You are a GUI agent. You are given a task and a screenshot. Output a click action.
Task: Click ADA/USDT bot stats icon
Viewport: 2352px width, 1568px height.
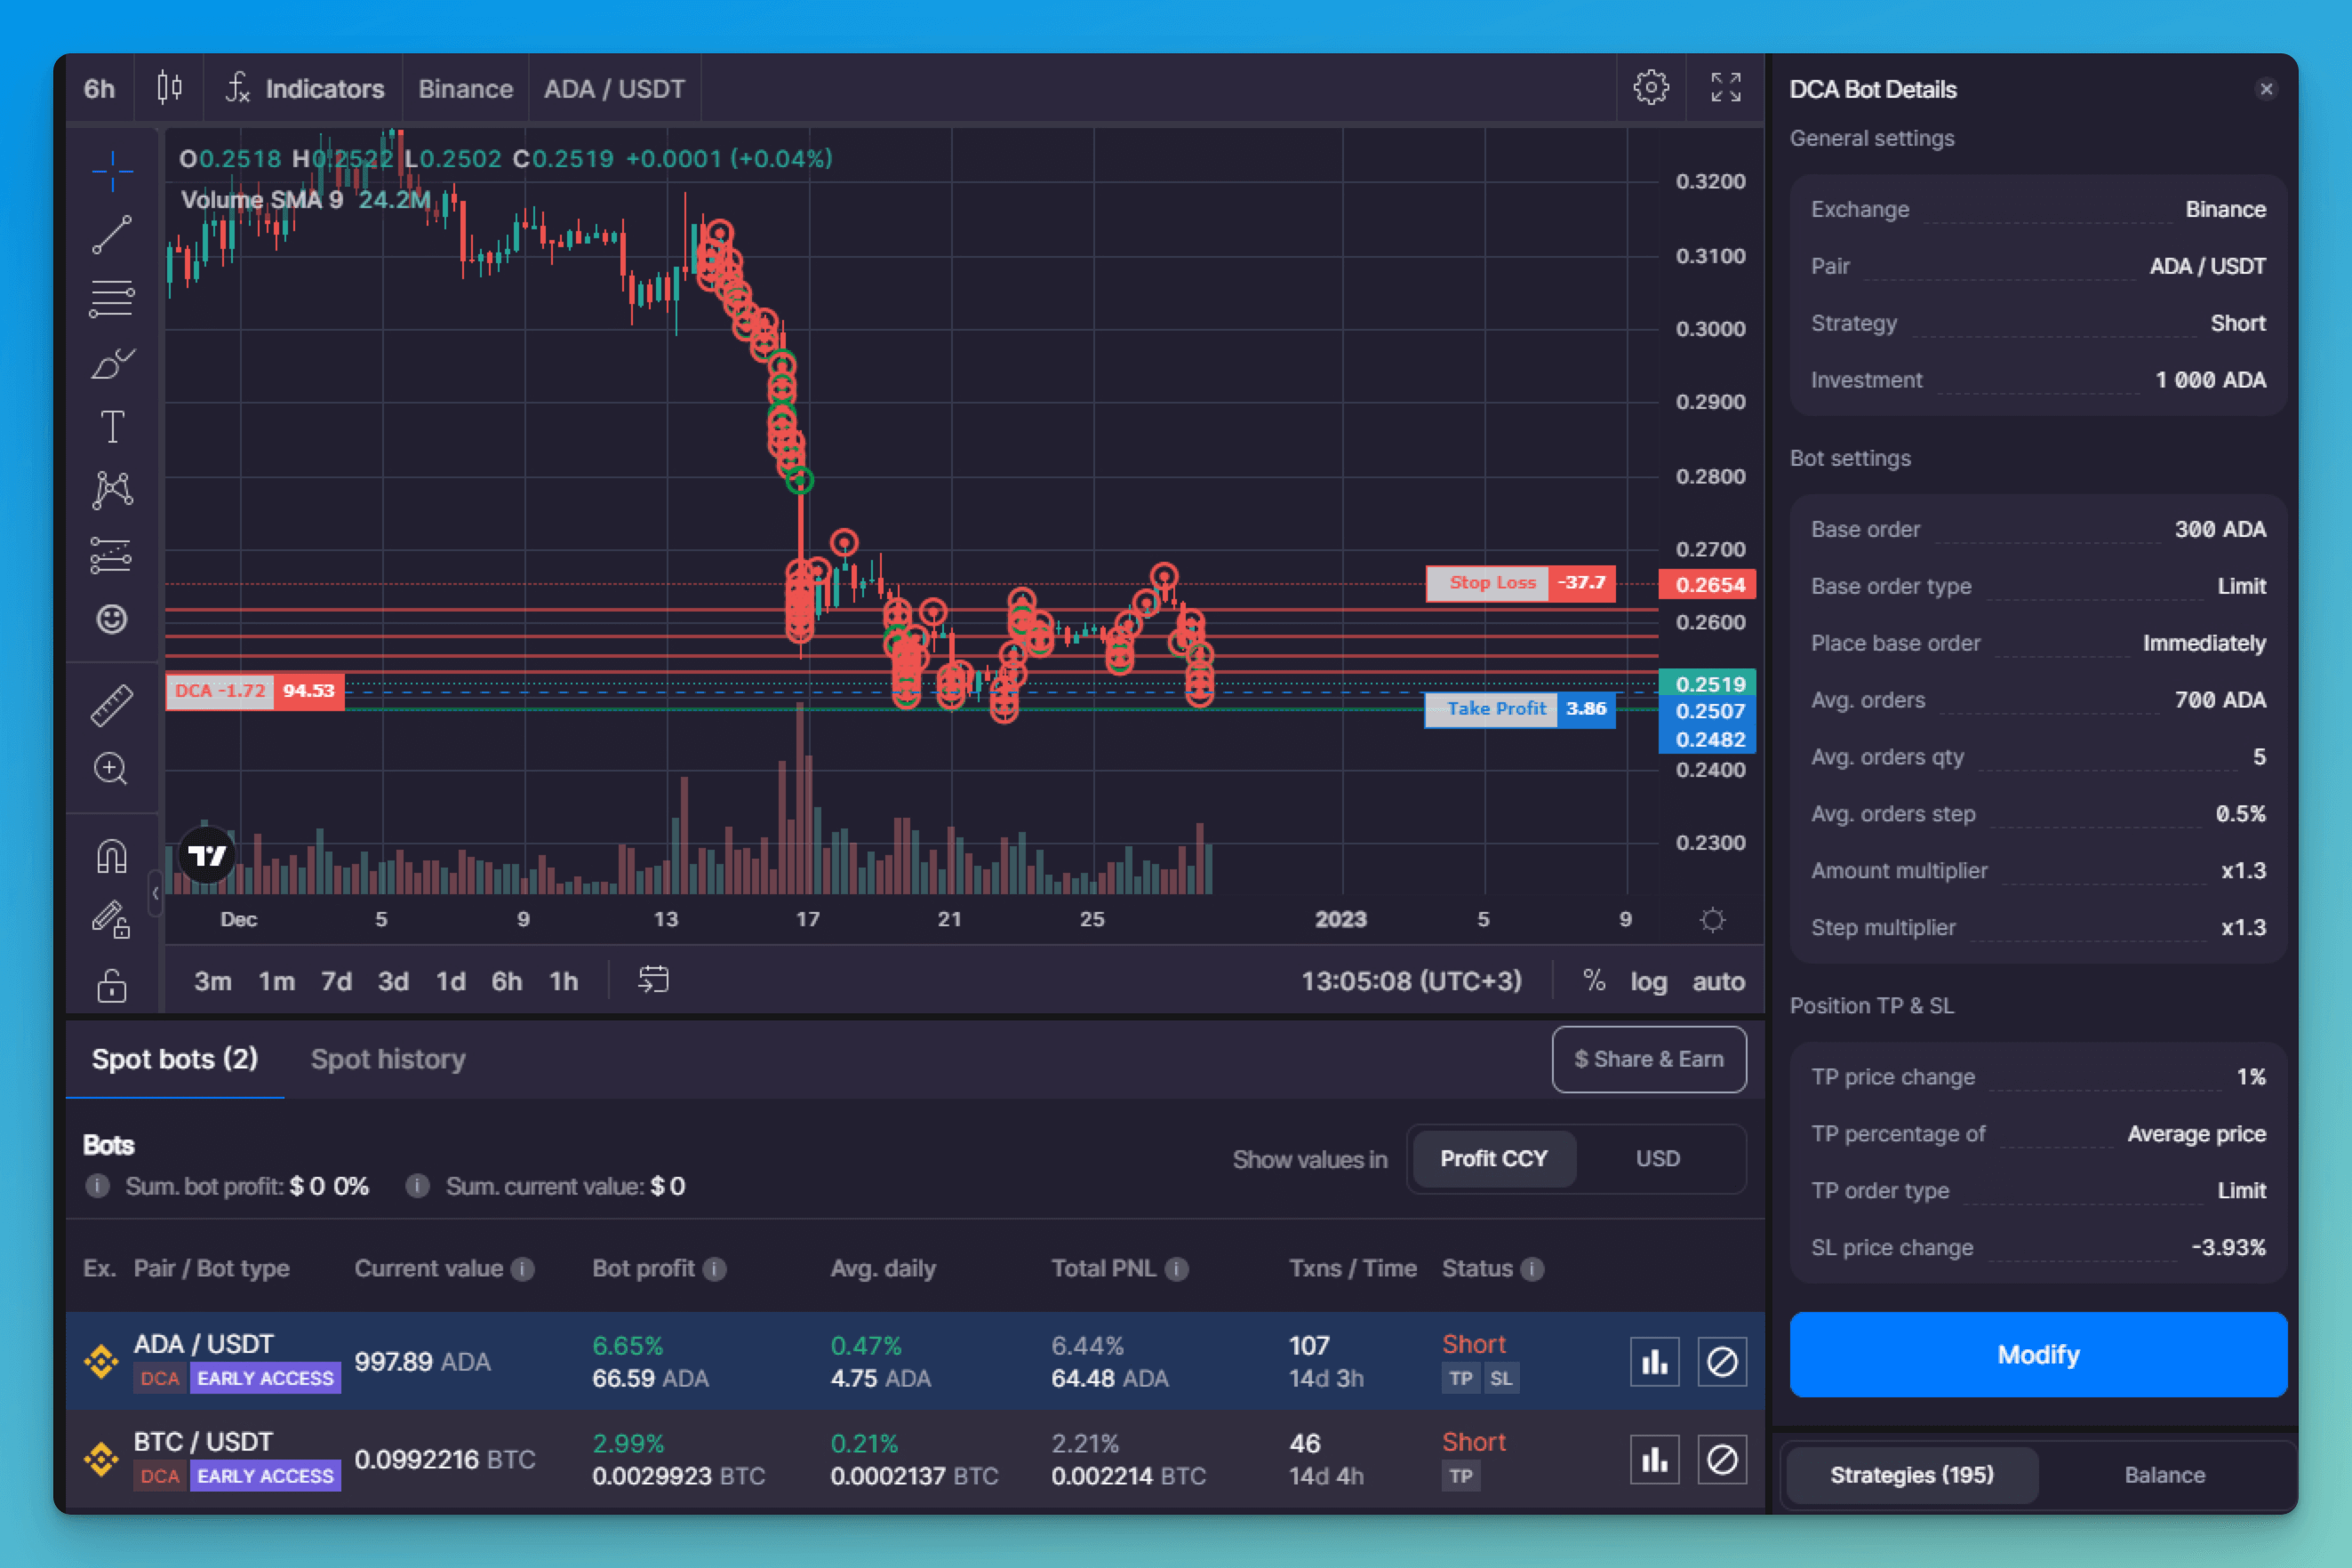point(1653,1362)
